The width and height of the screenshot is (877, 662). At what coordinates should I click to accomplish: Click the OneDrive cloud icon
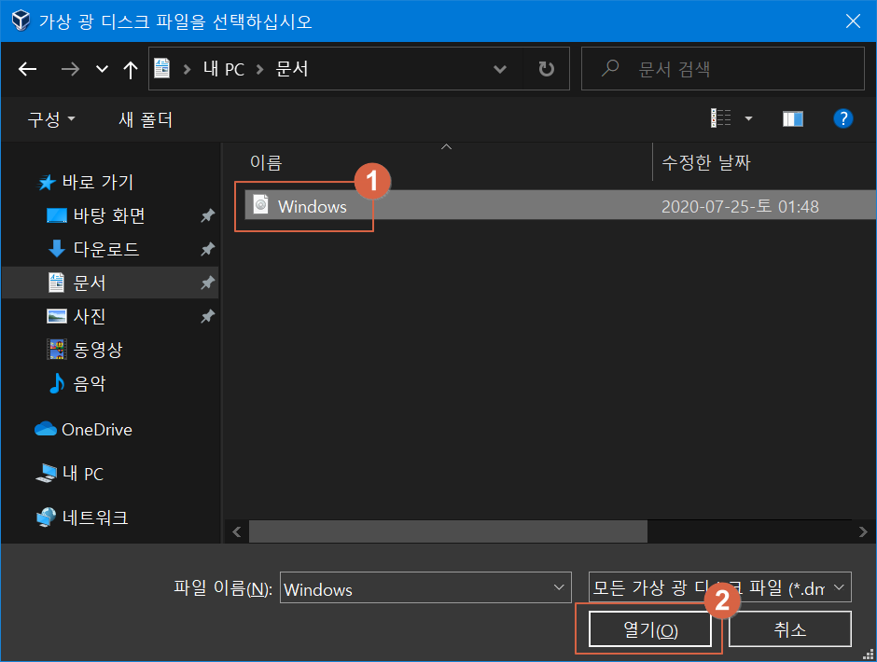(46, 429)
